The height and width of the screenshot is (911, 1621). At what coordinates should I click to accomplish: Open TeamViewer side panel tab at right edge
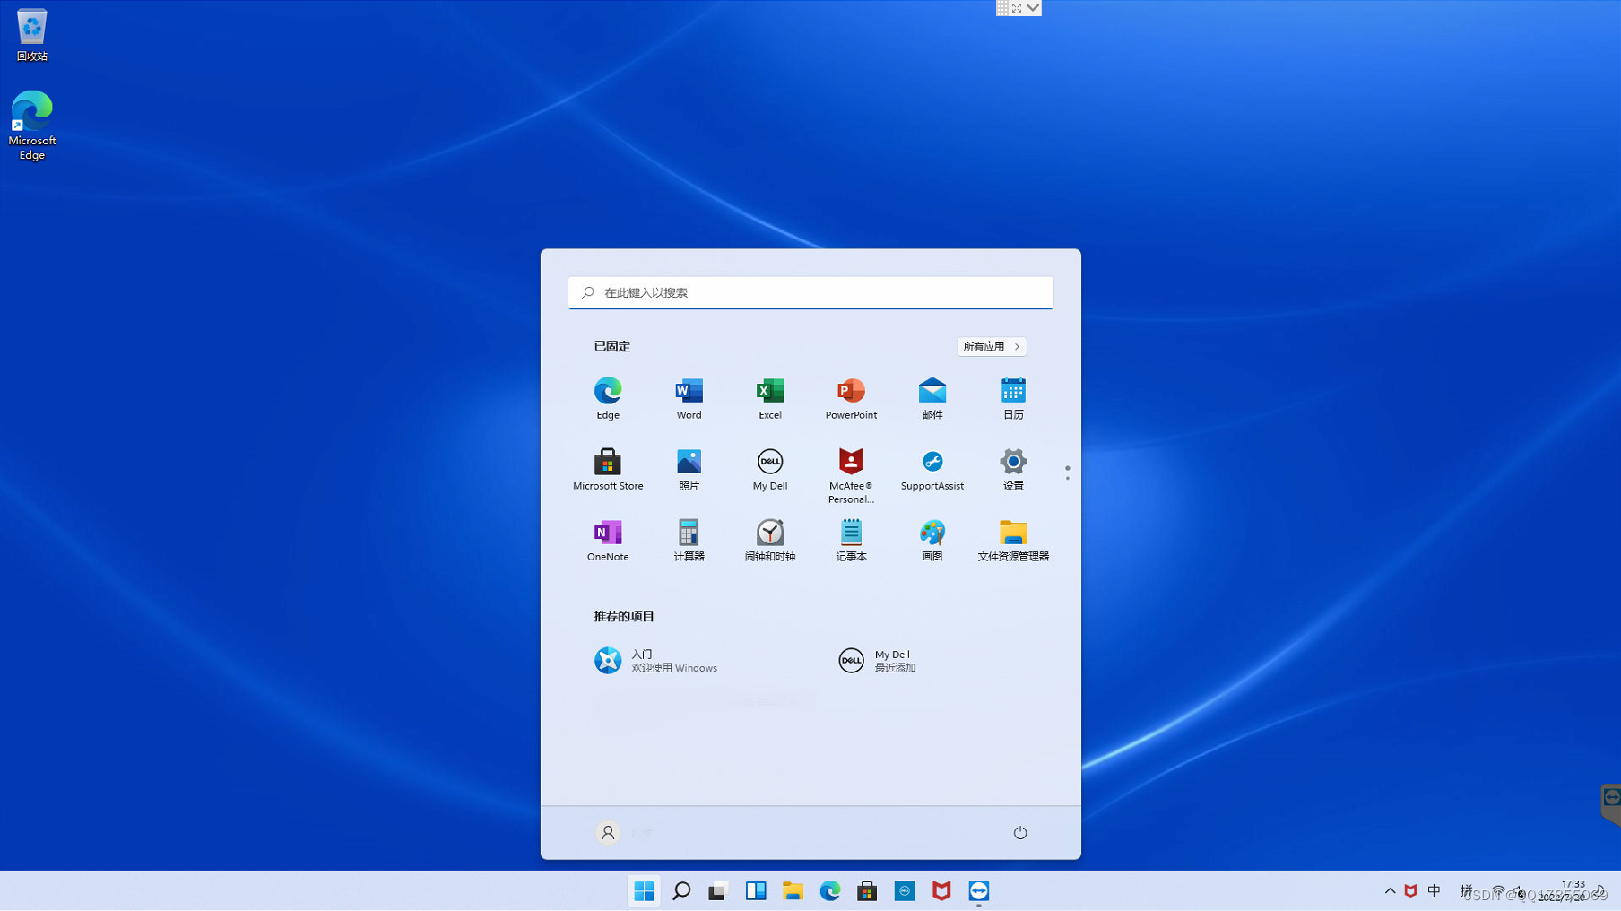pyautogui.click(x=1611, y=803)
